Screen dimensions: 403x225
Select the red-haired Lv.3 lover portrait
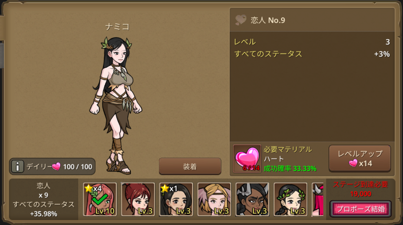pyautogui.click(x=138, y=199)
